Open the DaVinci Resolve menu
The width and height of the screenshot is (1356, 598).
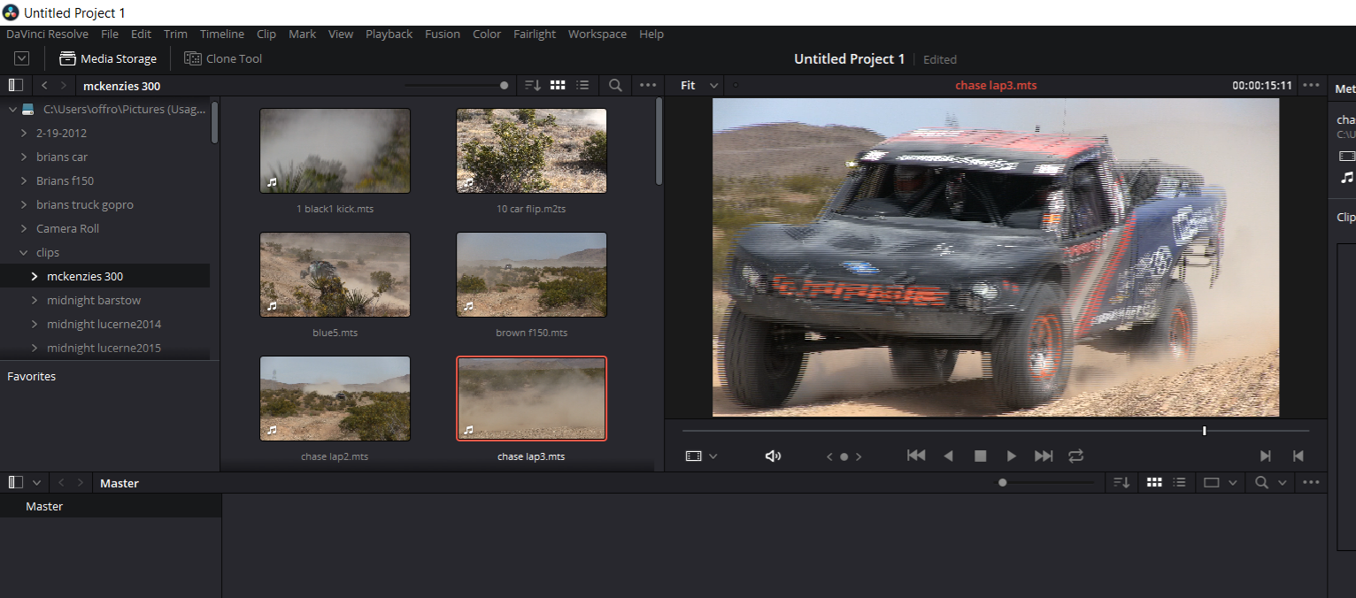point(48,34)
